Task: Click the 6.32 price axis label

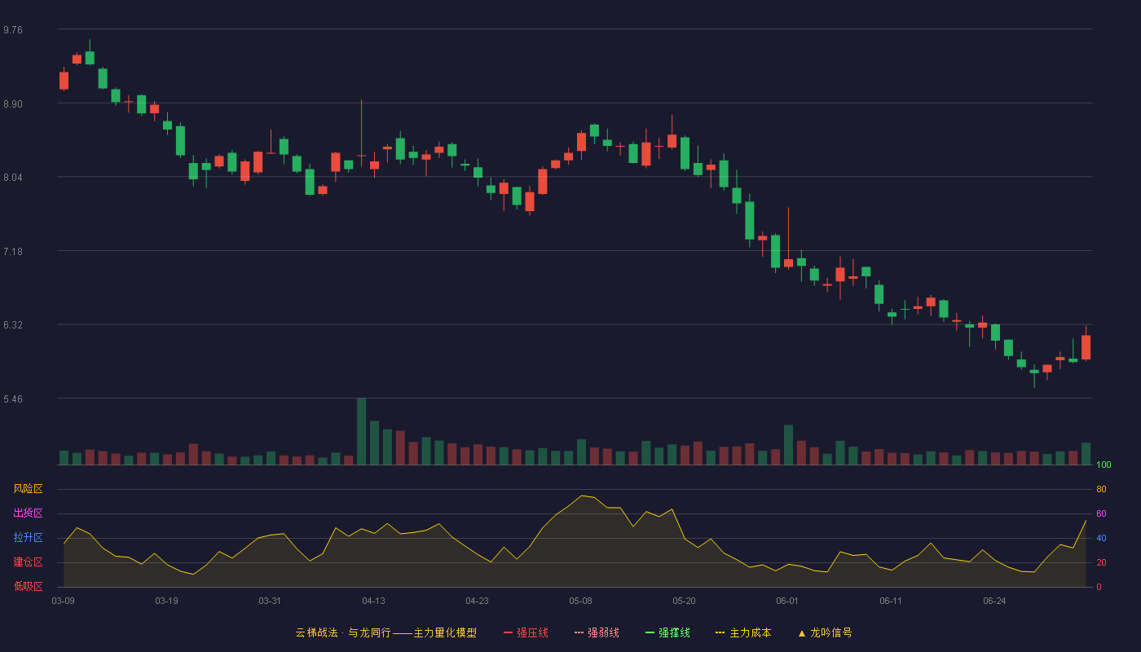Action: point(13,324)
